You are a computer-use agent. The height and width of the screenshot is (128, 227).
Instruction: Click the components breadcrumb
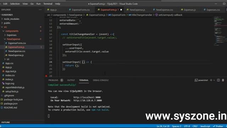tap(60, 15)
